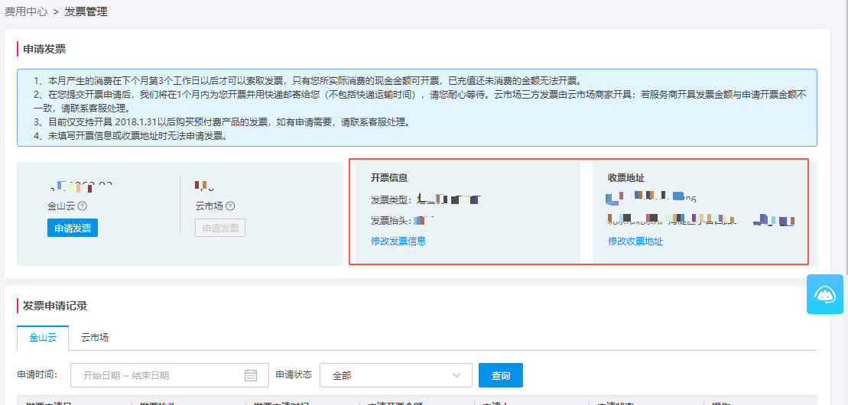Open 修改收票地址 link

click(635, 241)
